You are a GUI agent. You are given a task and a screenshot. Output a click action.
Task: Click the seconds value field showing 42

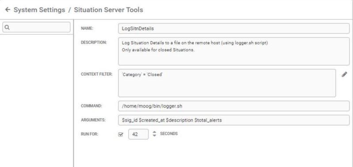pos(138,134)
